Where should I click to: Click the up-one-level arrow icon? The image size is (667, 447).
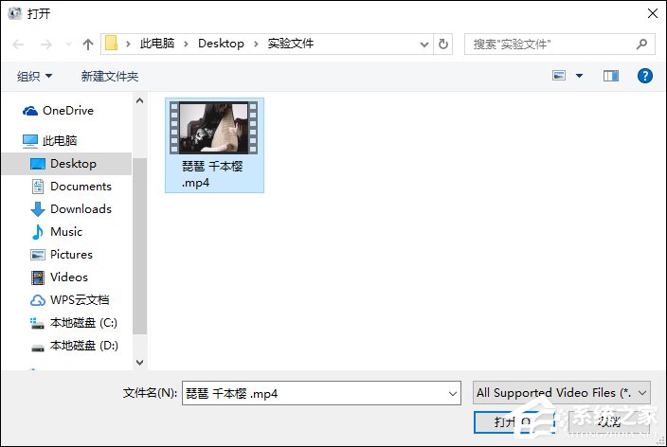pos(88,44)
